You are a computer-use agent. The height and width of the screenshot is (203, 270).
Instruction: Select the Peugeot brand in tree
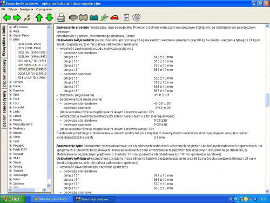pos(18,146)
